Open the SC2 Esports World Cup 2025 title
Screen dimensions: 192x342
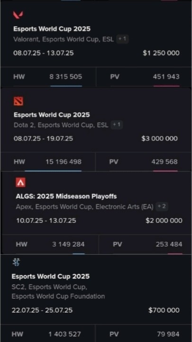click(51, 277)
